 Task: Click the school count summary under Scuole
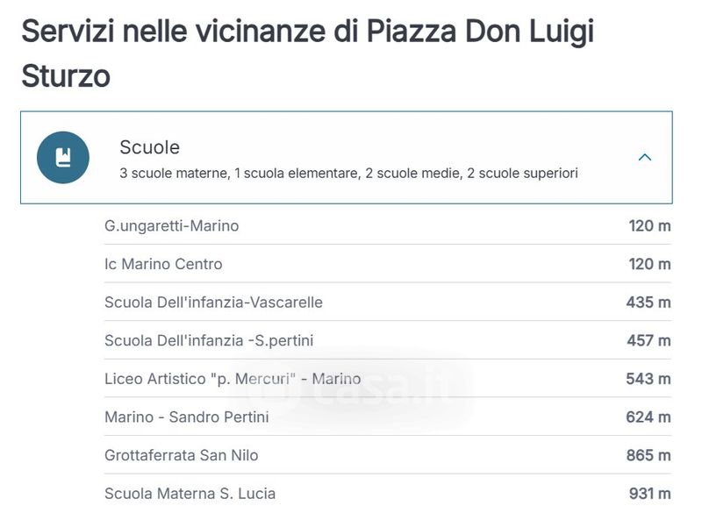pyautogui.click(x=348, y=174)
